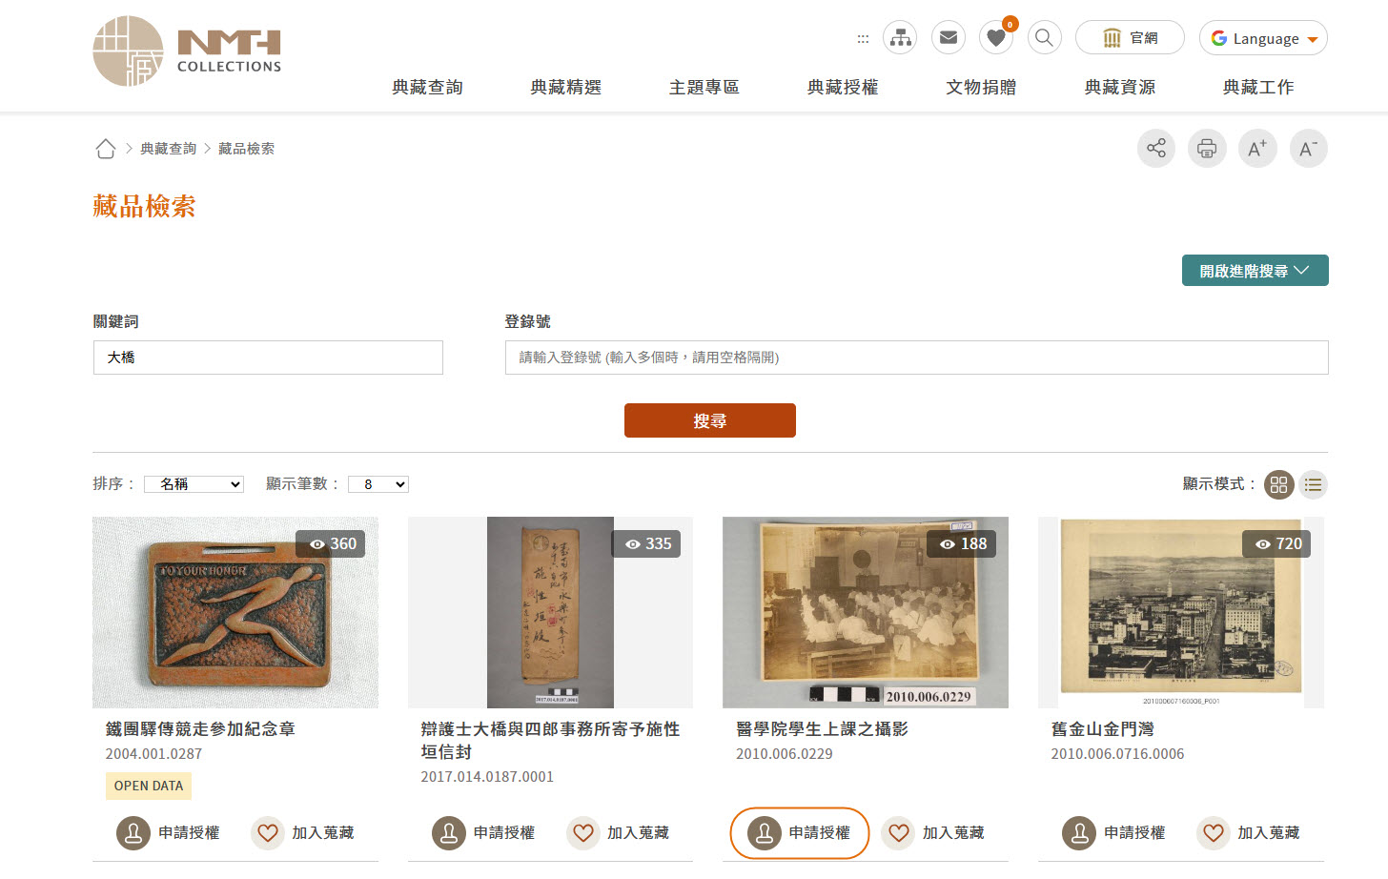The height and width of the screenshot is (879, 1388).
Task: Open the 舊金山金門灣 thumbnail image
Action: (x=1181, y=612)
